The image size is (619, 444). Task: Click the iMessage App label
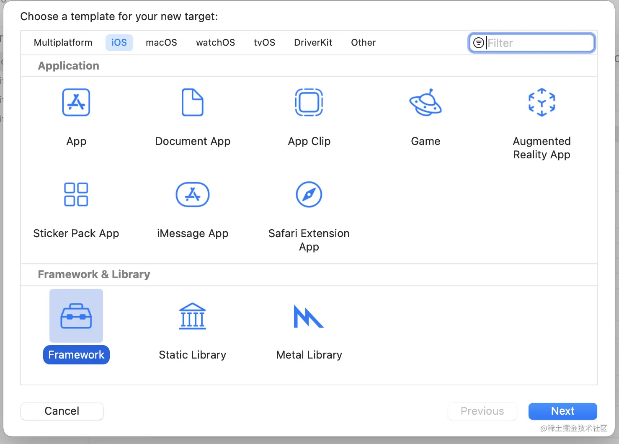coord(193,233)
